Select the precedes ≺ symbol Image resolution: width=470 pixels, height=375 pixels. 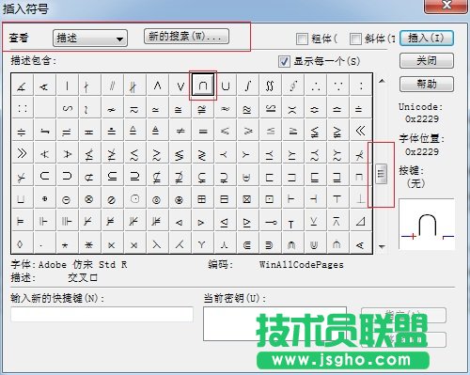pyautogui.click(x=226, y=153)
